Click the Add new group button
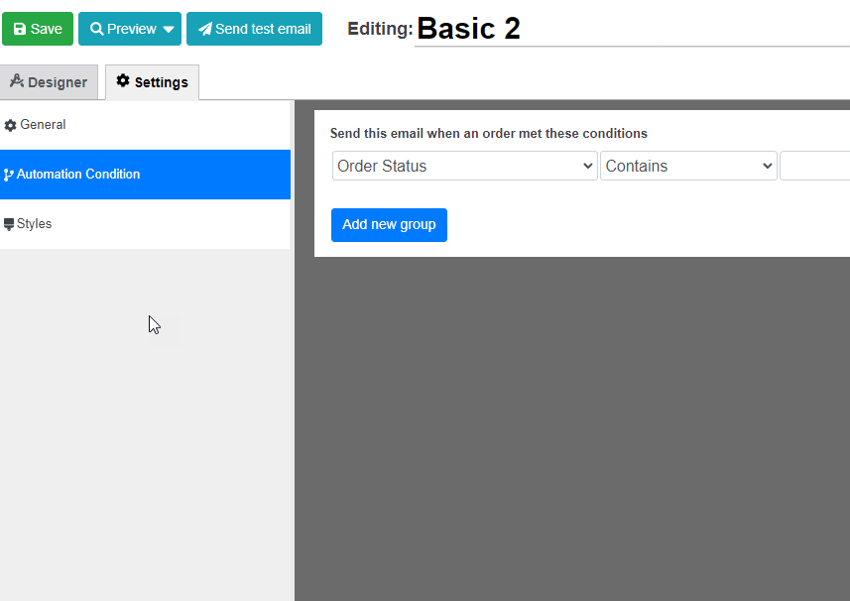The image size is (850, 601). [x=389, y=225]
